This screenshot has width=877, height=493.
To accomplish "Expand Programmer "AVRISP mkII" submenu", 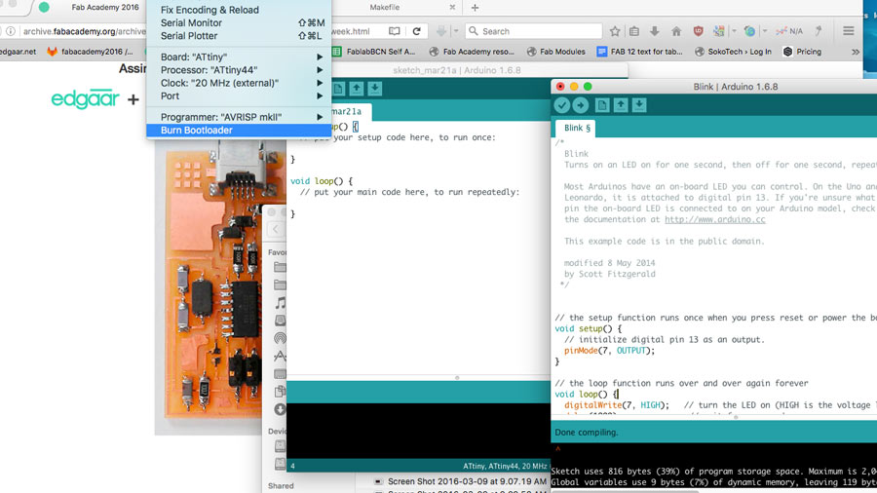I will (239, 117).
